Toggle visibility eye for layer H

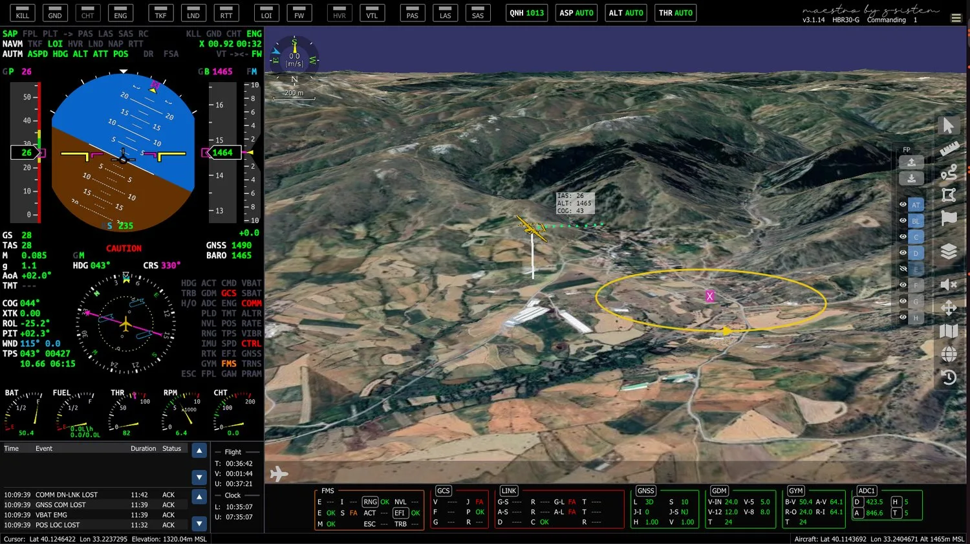click(903, 318)
